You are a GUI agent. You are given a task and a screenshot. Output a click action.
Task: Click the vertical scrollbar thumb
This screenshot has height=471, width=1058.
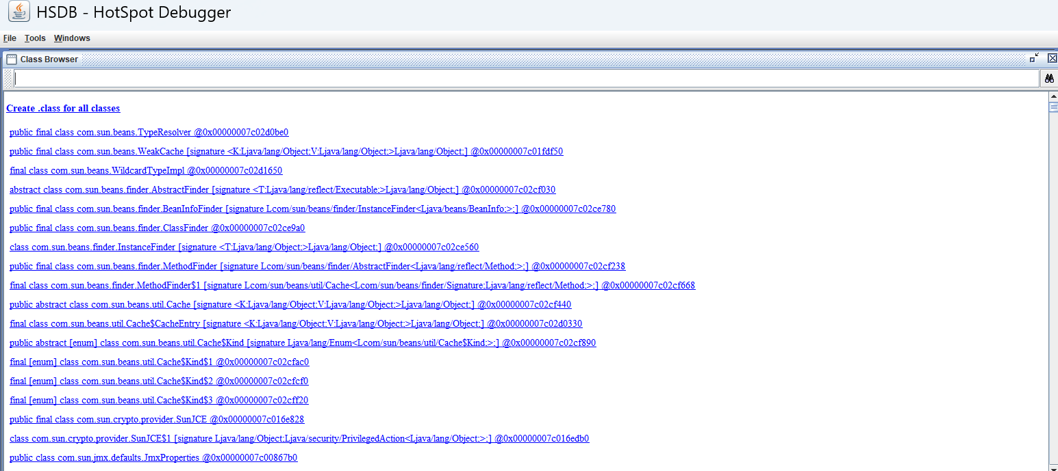pyautogui.click(x=1053, y=107)
